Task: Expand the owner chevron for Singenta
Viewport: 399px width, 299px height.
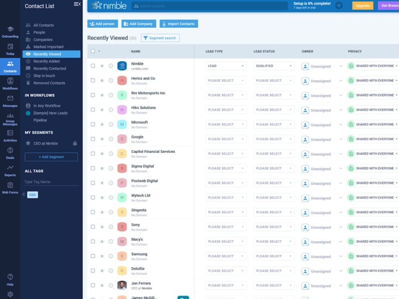Action: tap(340, 212)
